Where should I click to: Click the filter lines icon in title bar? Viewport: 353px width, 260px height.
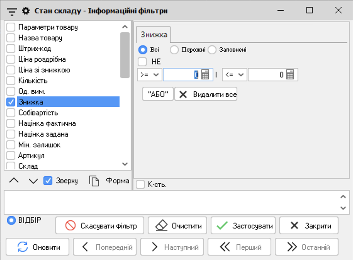click(12, 11)
